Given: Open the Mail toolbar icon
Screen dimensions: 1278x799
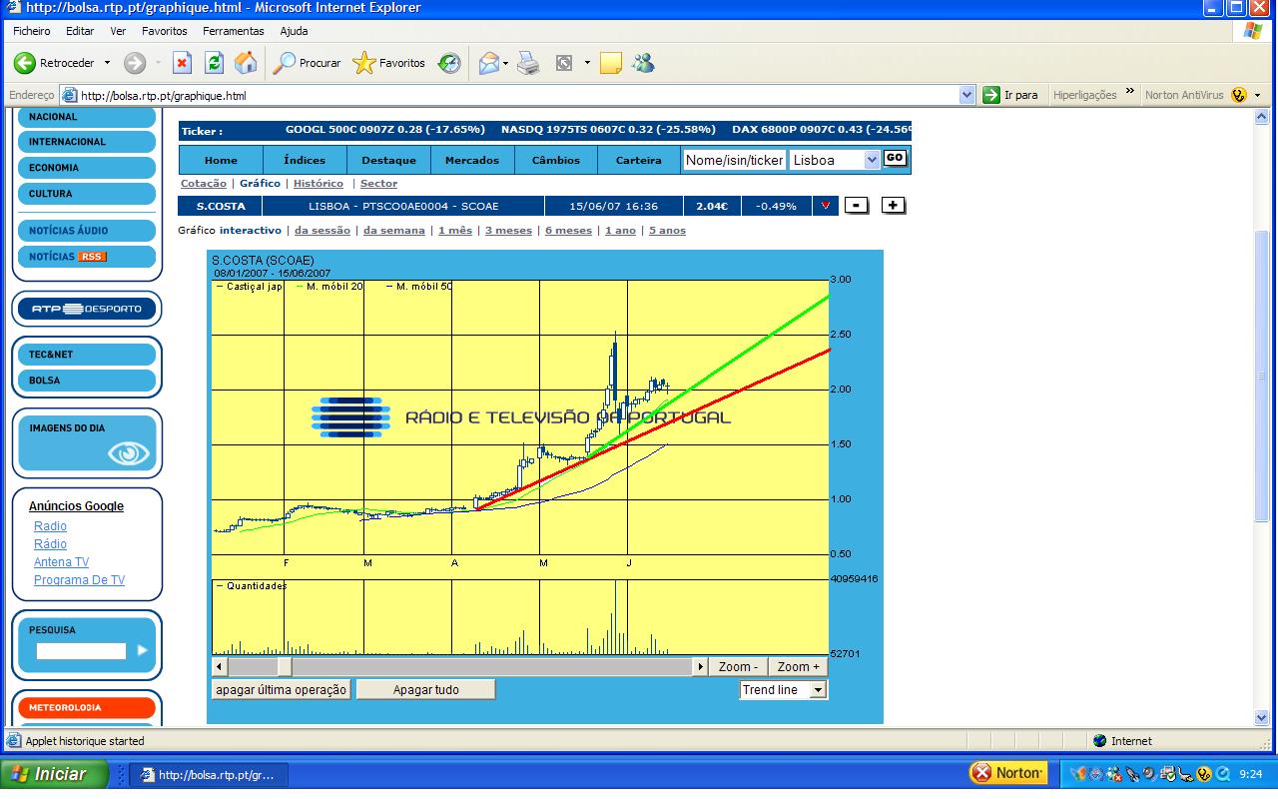Looking at the screenshot, I should pyautogui.click(x=488, y=63).
